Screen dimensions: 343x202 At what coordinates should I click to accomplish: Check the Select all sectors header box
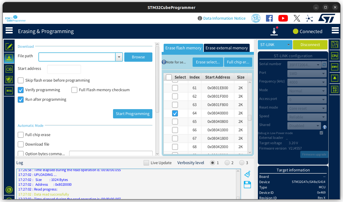tap(169, 77)
